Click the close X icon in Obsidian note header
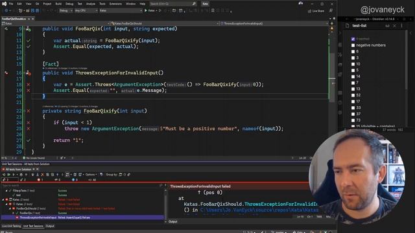This screenshot has width=415, height=233. (394, 26)
